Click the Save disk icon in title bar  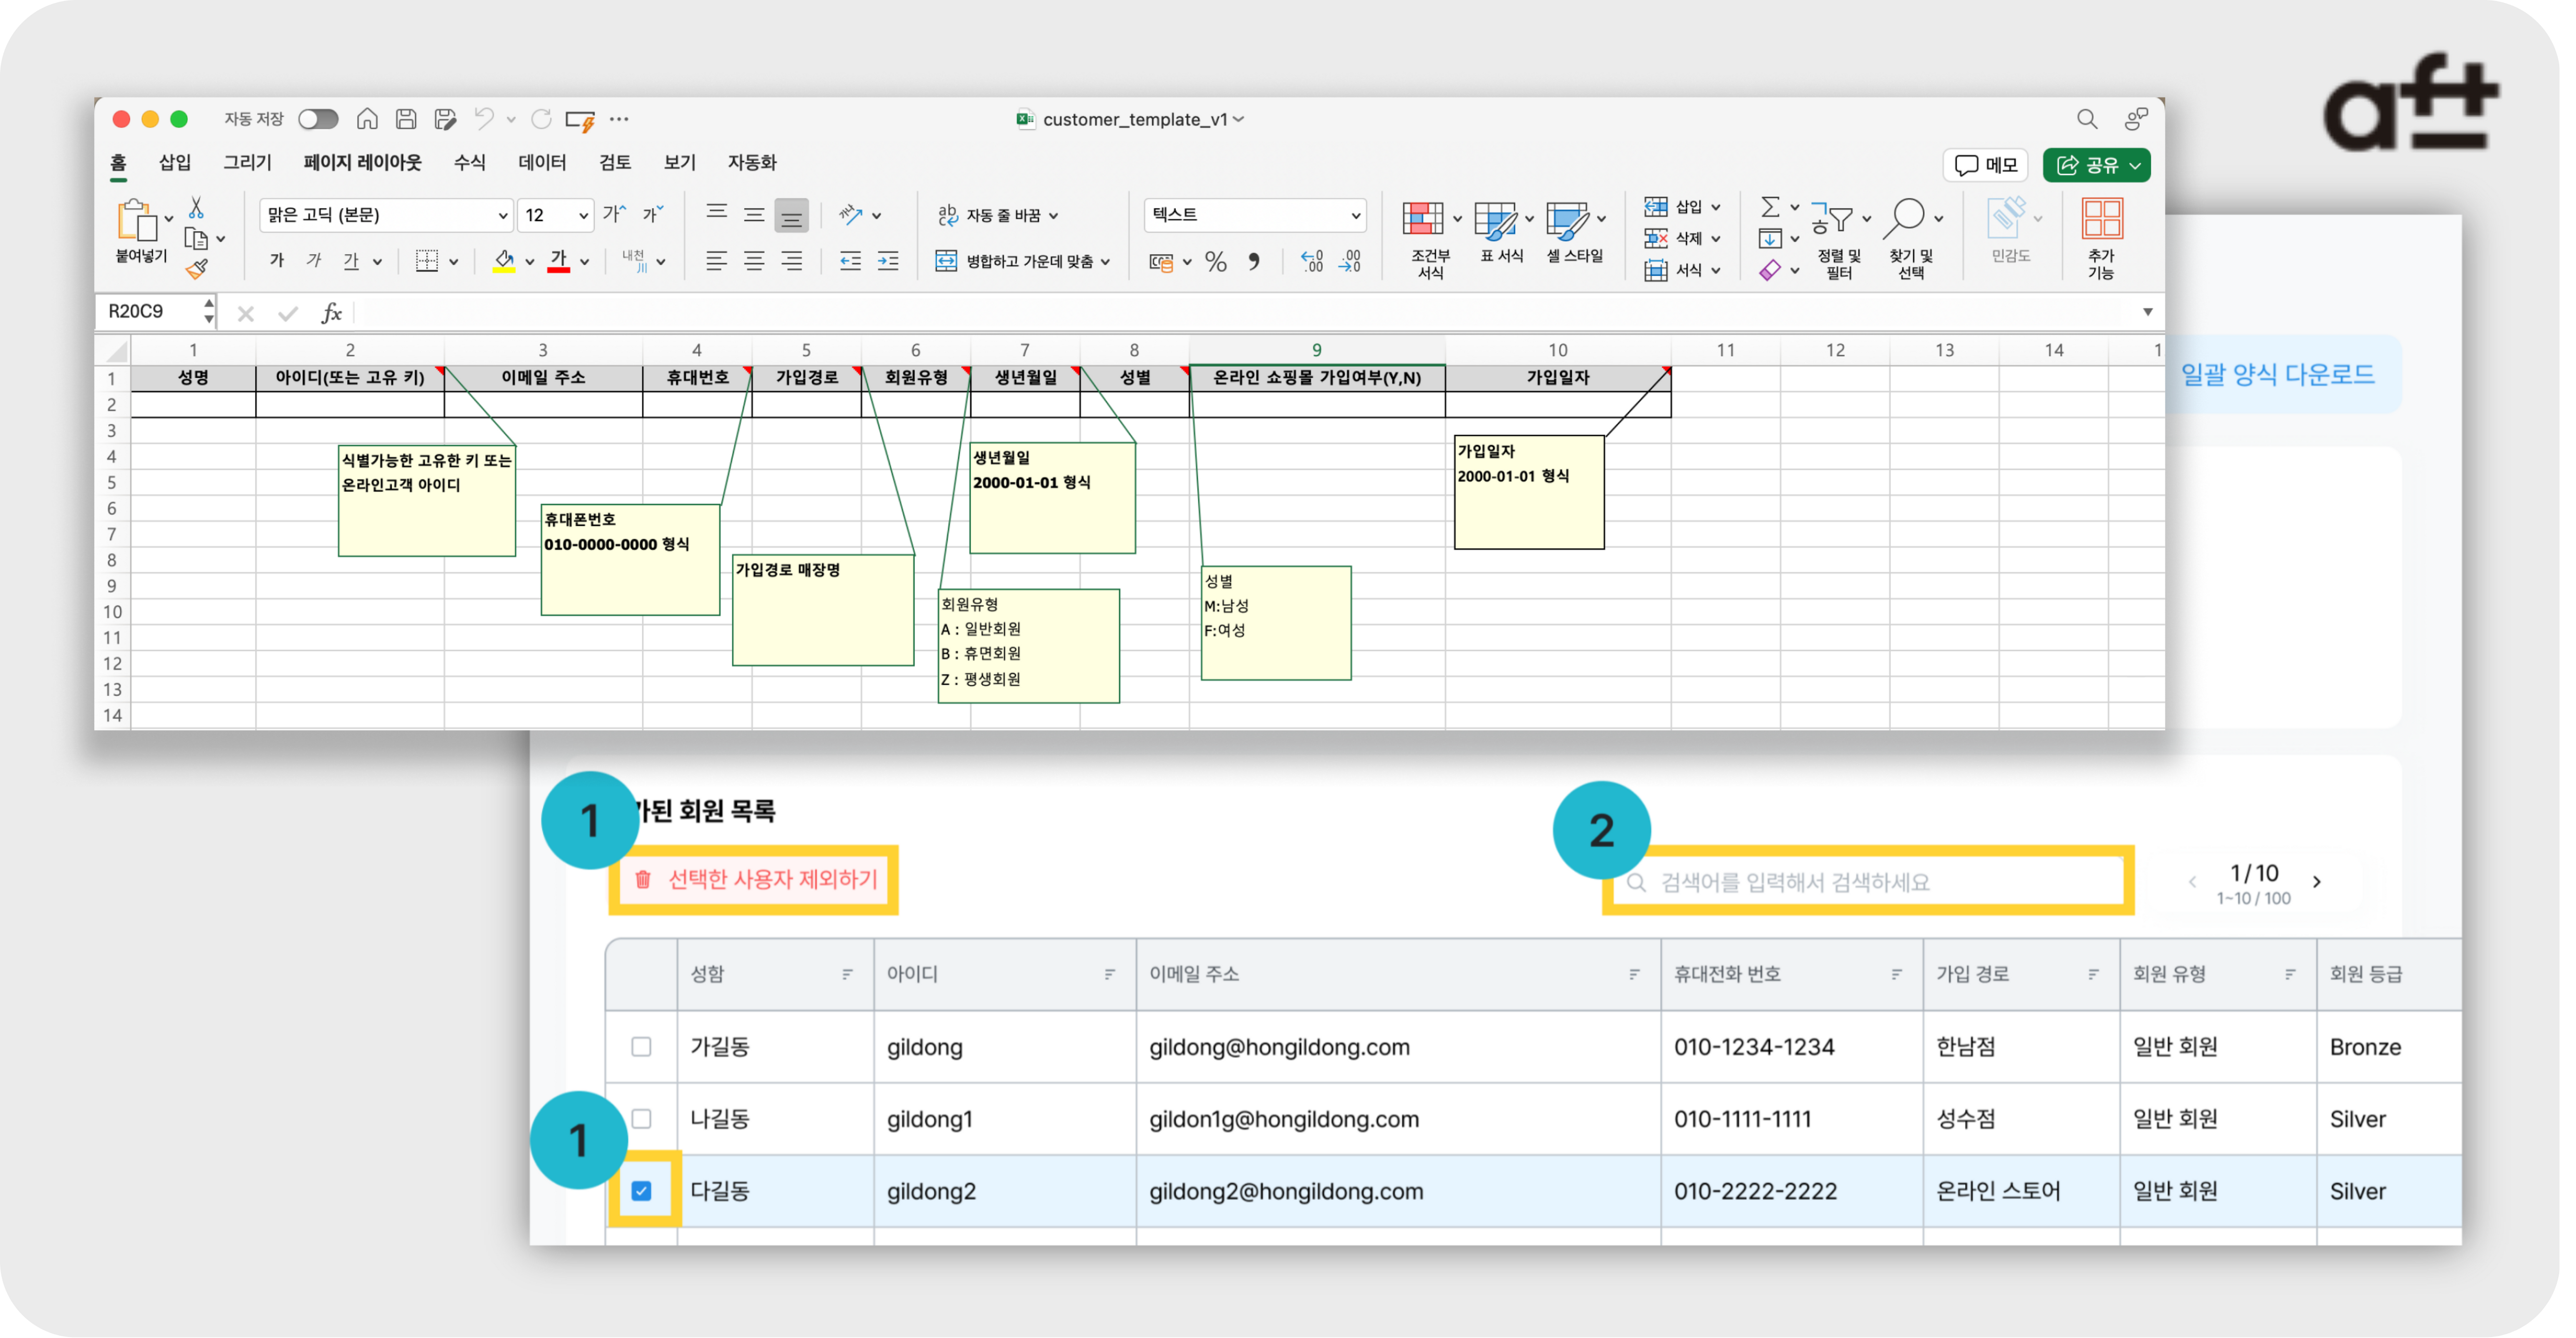pyautogui.click(x=406, y=119)
